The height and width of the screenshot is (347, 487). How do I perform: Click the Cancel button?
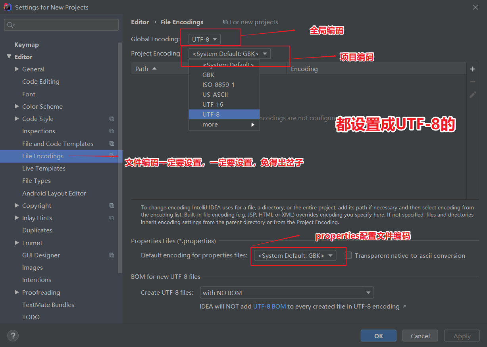tap(420, 335)
